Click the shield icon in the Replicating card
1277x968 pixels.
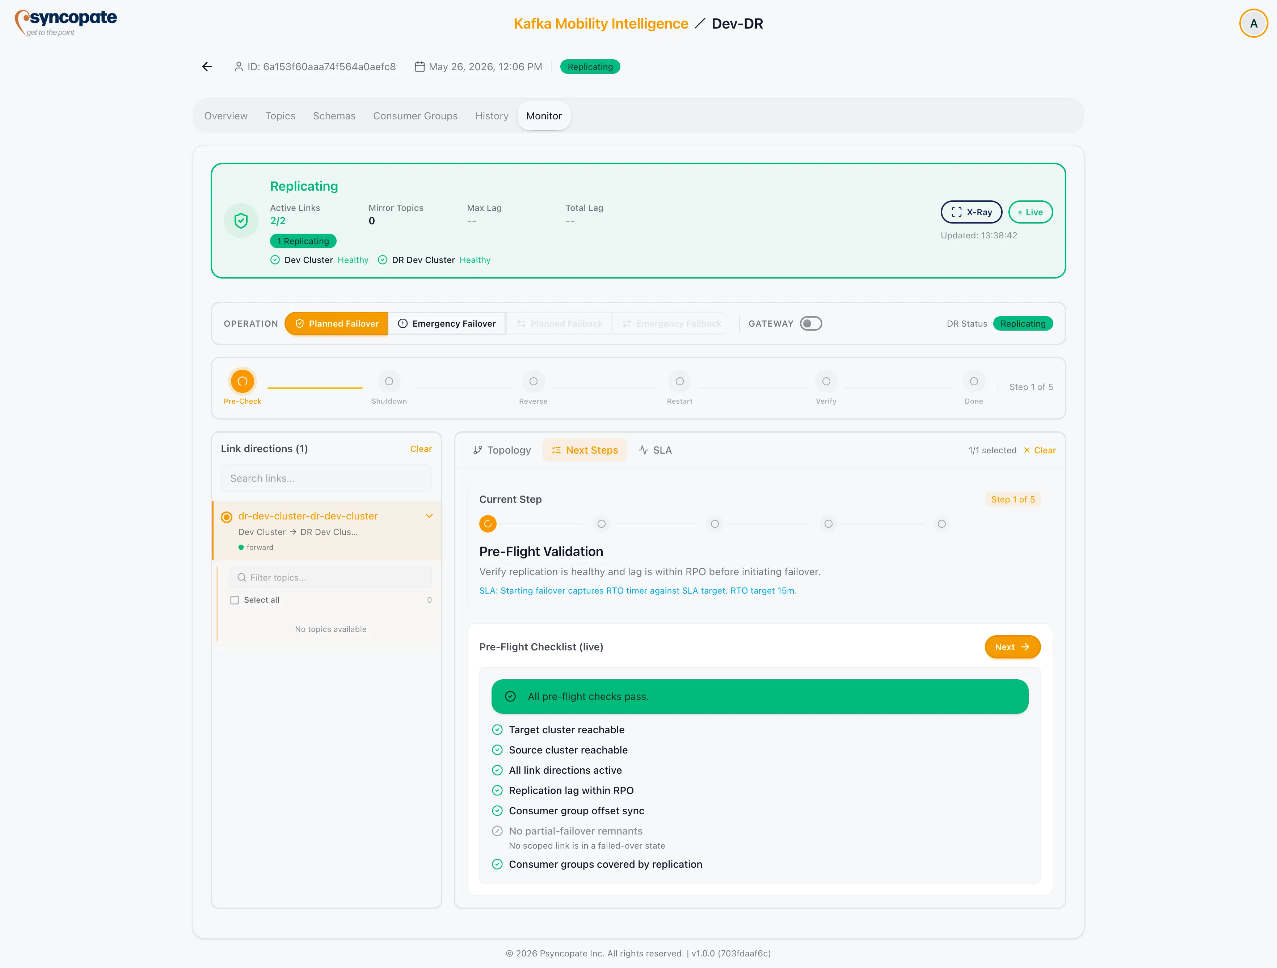(x=241, y=220)
